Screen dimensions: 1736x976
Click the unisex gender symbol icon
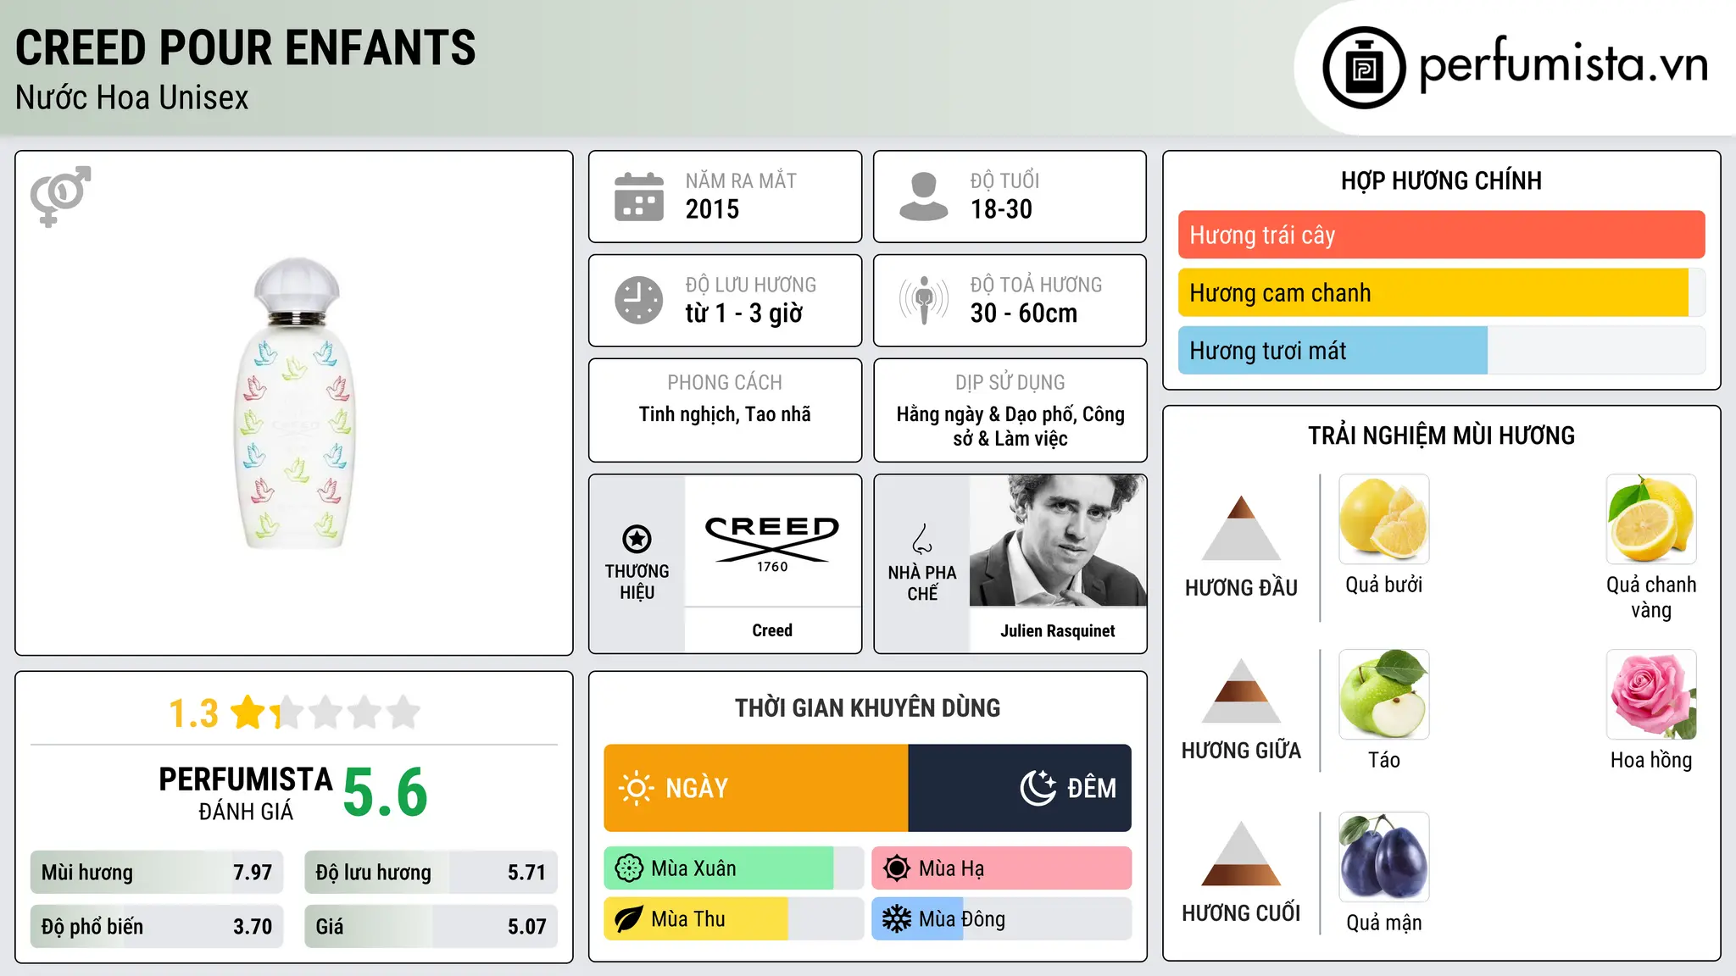click(60, 196)
